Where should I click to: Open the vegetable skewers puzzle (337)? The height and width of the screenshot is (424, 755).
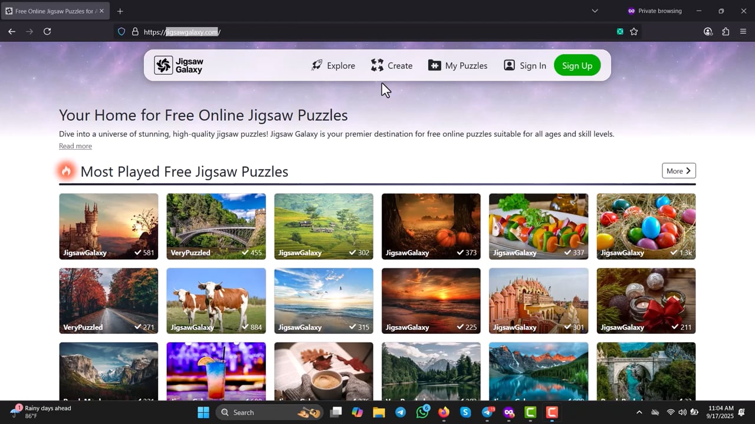[539, 226]
